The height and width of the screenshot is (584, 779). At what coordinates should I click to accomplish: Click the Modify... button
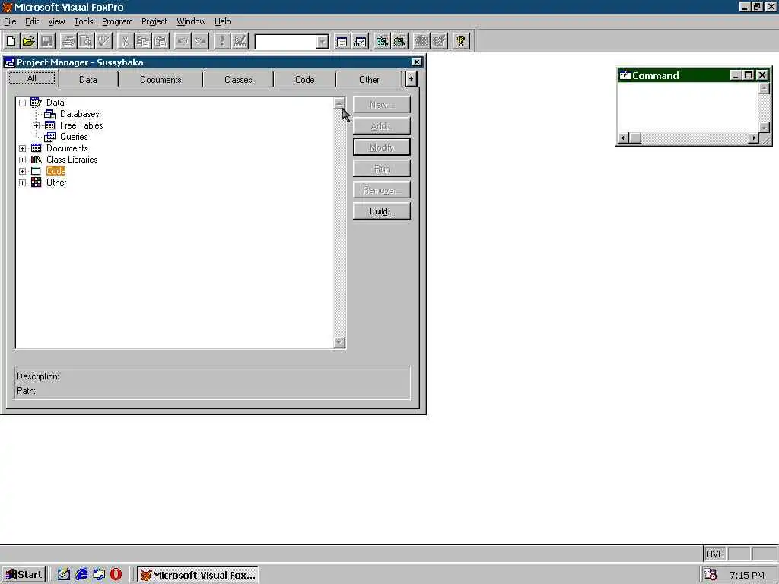pyautogui.click(x=382, y=148)
